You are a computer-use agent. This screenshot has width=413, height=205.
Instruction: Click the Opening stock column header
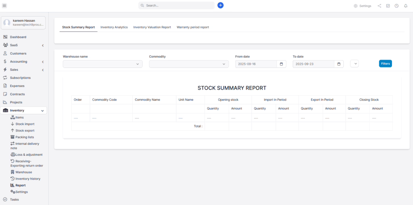pos(228,100)
